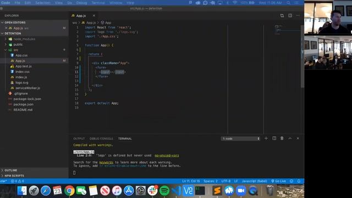
Task: Open the feedback smiley in status bar
Action: pos(291,181)
